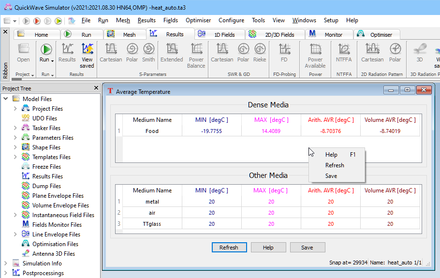
Task: Open quick-access toolbar file dropdown arrow
Action: click(15, 21)
